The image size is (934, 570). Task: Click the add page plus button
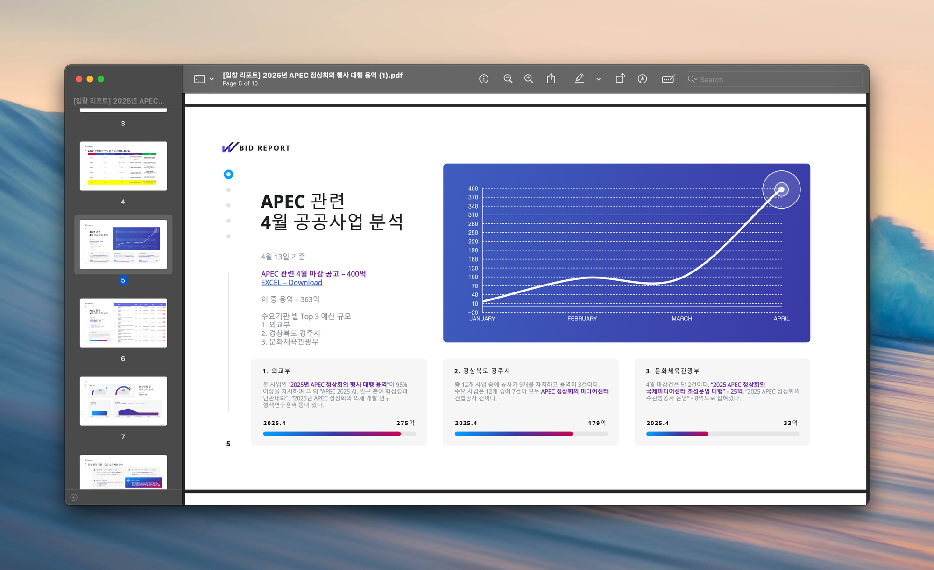pos(74,498)
